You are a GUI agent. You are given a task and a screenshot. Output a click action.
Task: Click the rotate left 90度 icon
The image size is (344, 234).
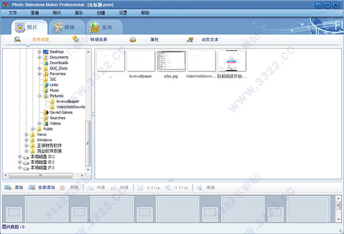pos(90,188)
